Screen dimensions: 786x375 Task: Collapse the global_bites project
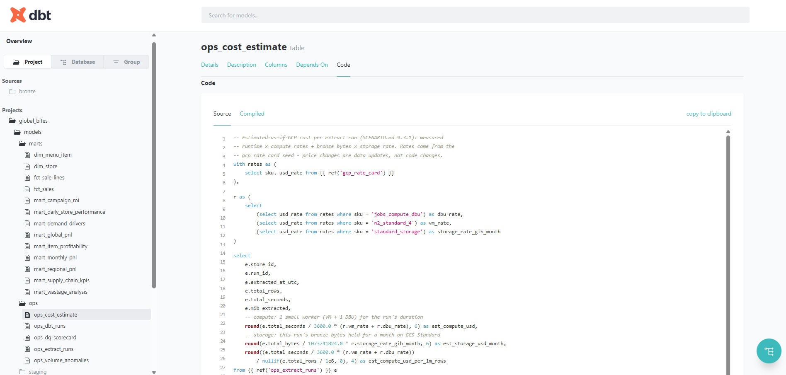(33, 121)
